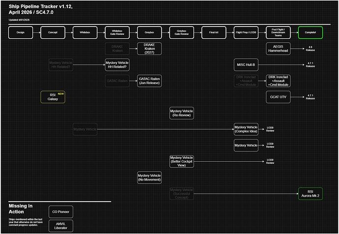
Task: Click dimmed Mystery Vehicle (Successful Concept) box
Action: [182, 194]
